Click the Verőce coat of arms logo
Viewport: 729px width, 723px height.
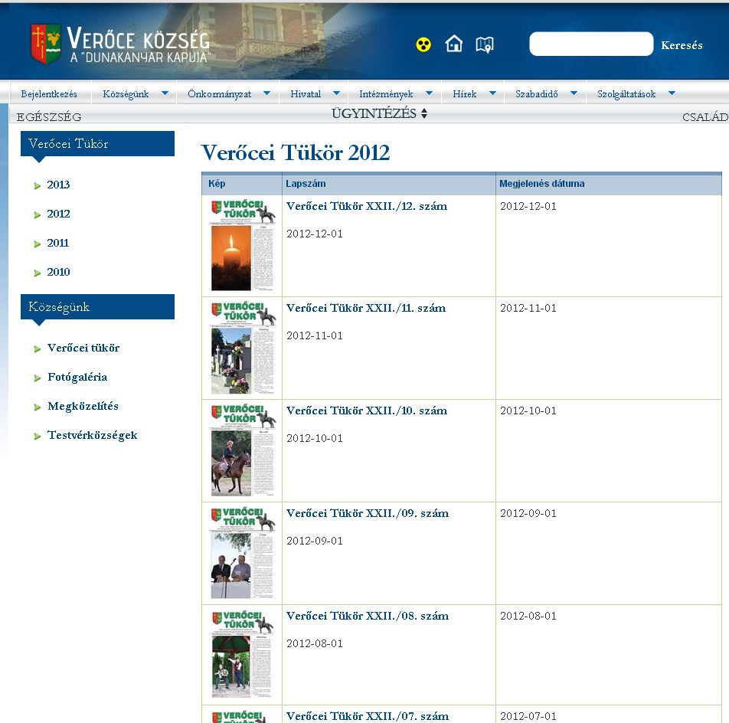(x=46, y=44)
